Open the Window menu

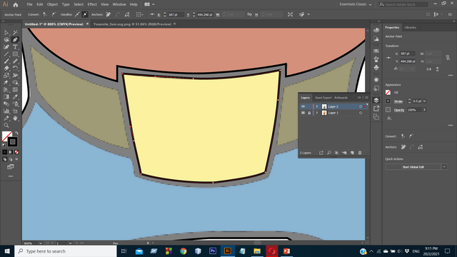tap(119, 4)
